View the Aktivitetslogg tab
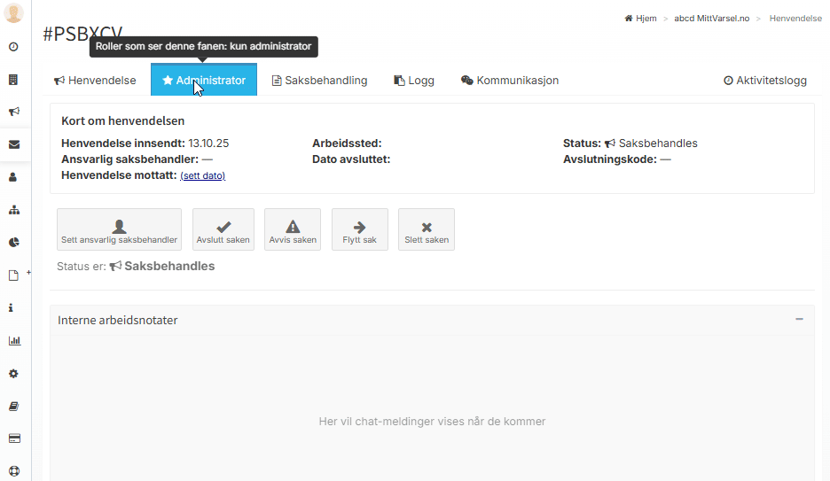 coord(765,81)
